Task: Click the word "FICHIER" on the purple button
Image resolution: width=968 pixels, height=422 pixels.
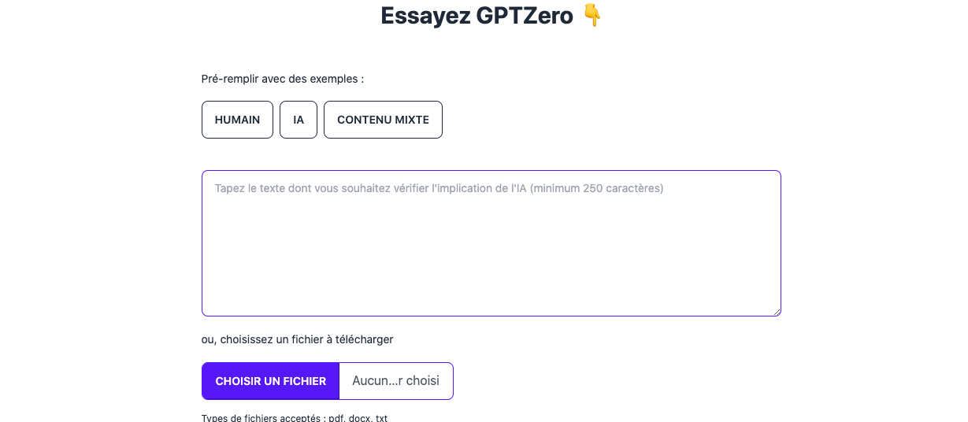Action: [x=303, y=381]
